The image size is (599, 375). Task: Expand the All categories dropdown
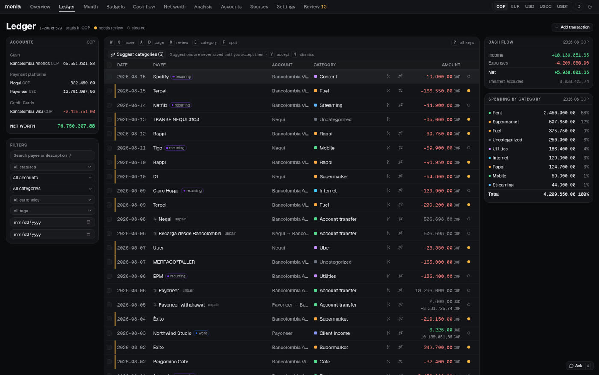pyautogui.click(x=52, y=189)
